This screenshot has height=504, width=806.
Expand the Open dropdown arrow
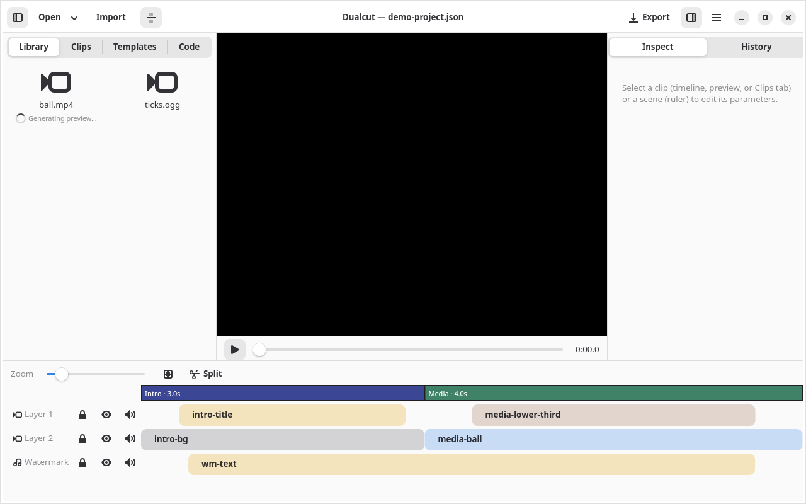point(74,18)
